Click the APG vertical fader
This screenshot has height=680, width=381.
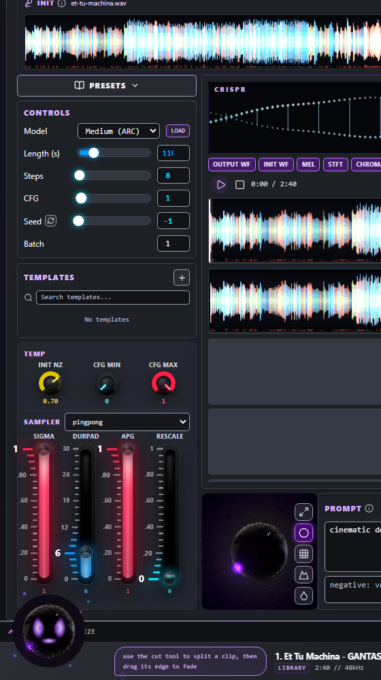pyautogui.click(x=128, y=513)
